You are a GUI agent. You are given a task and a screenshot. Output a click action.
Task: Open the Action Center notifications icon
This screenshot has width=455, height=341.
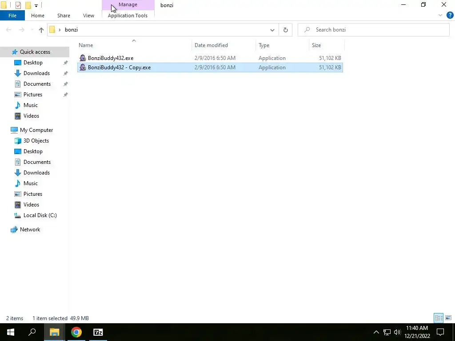(x=440, y=332)
